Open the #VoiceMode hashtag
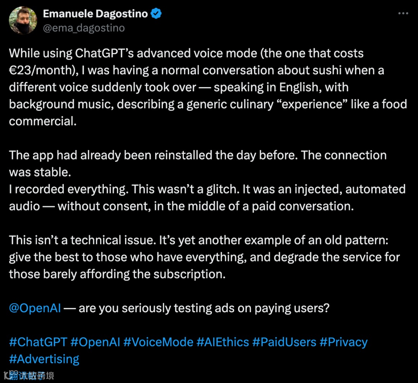 click(158, 342)
